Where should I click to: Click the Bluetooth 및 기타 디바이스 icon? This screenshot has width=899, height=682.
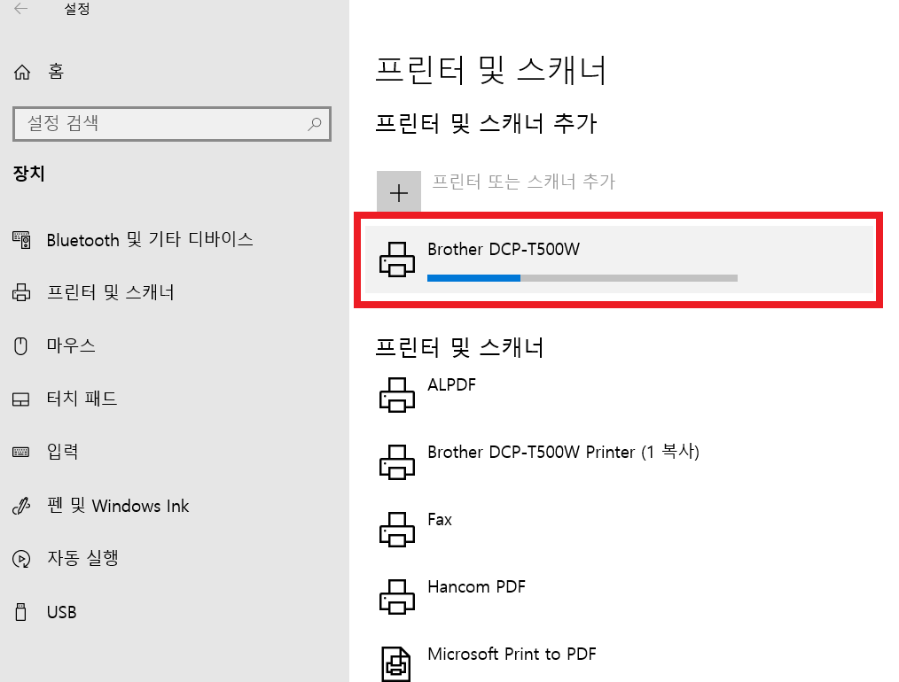click(22, 240)
